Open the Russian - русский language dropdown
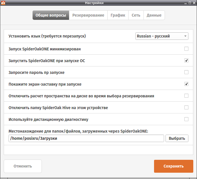197x179 pixels. (x=162, y=36)
